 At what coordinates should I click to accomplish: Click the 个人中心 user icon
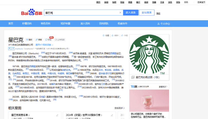pyautogui.click(x=158, y=24)
